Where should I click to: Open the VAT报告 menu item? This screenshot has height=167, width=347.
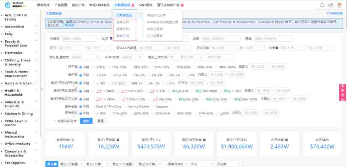145,5
